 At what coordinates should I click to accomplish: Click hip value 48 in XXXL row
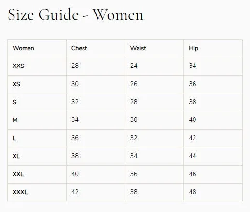click(x=193, y=192)
